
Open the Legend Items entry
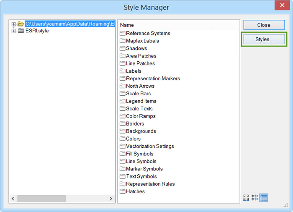pos(141,101)
